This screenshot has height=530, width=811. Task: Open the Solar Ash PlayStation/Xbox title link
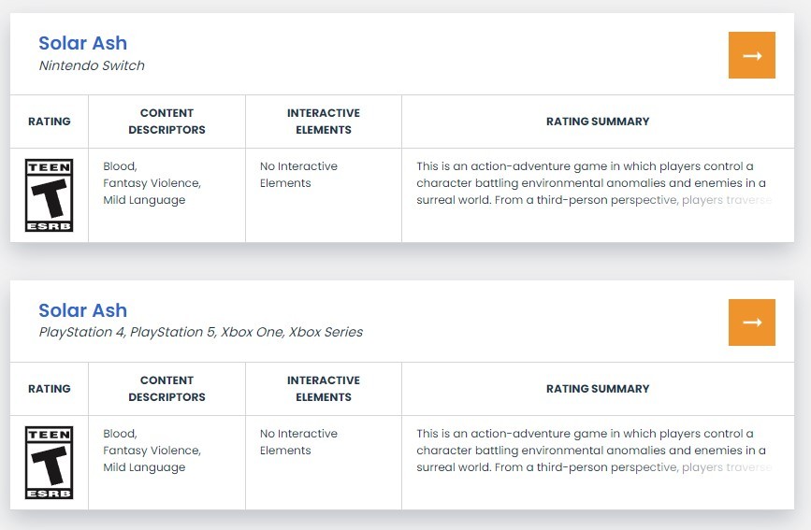82,310
